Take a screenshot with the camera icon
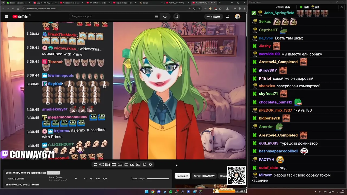 click(x=144, y=164)
